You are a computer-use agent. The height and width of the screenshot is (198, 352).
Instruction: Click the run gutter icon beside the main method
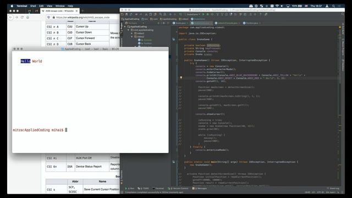tap(174, 162)
